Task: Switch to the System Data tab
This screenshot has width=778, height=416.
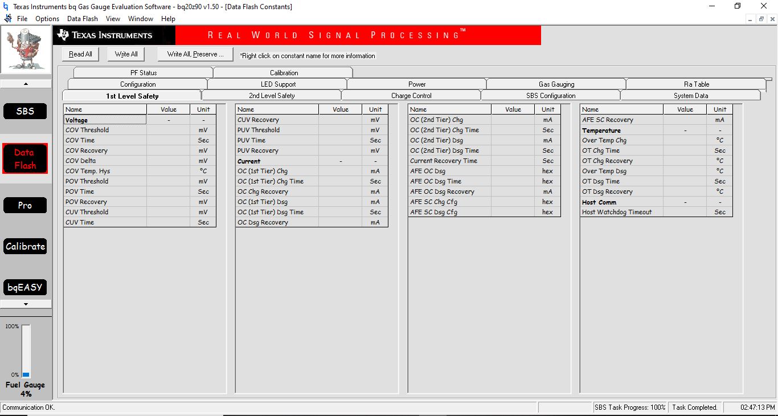Action: (691, 96)
